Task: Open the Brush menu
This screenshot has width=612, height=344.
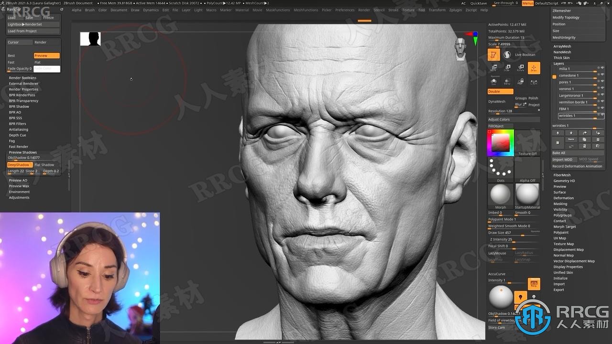Action: (89, 10)
